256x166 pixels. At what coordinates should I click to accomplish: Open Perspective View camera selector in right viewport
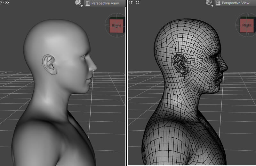[236, 3]
